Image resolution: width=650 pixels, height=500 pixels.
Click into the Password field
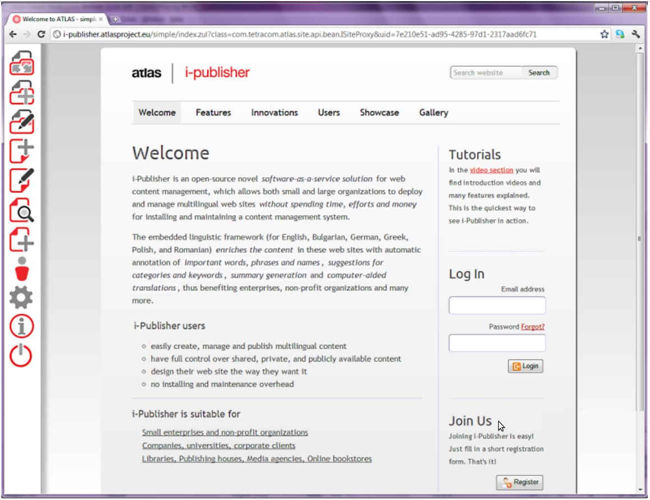(x=497, y=343)
